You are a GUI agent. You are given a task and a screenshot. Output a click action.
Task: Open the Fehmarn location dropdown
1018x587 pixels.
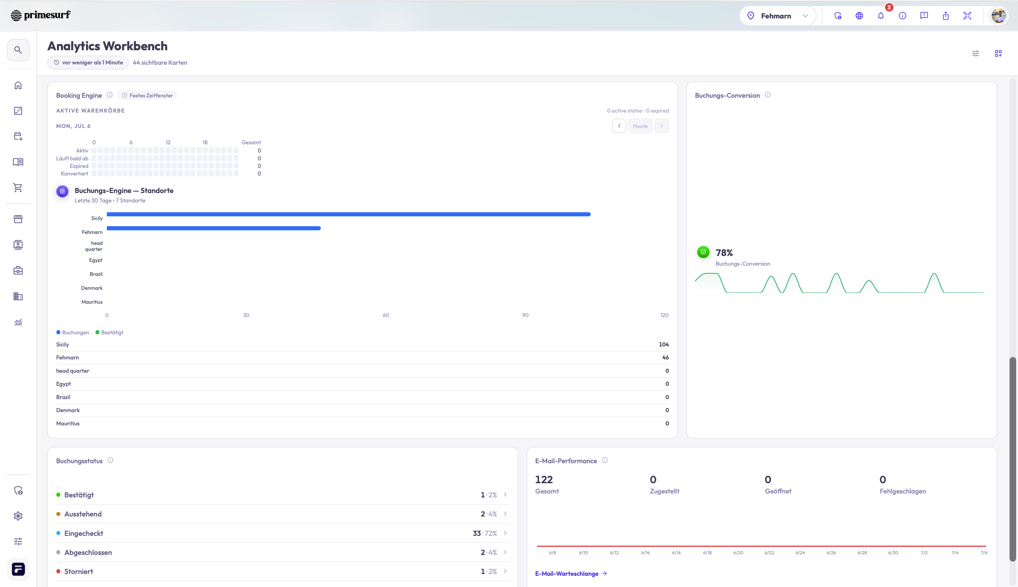(x=777, y=16)
